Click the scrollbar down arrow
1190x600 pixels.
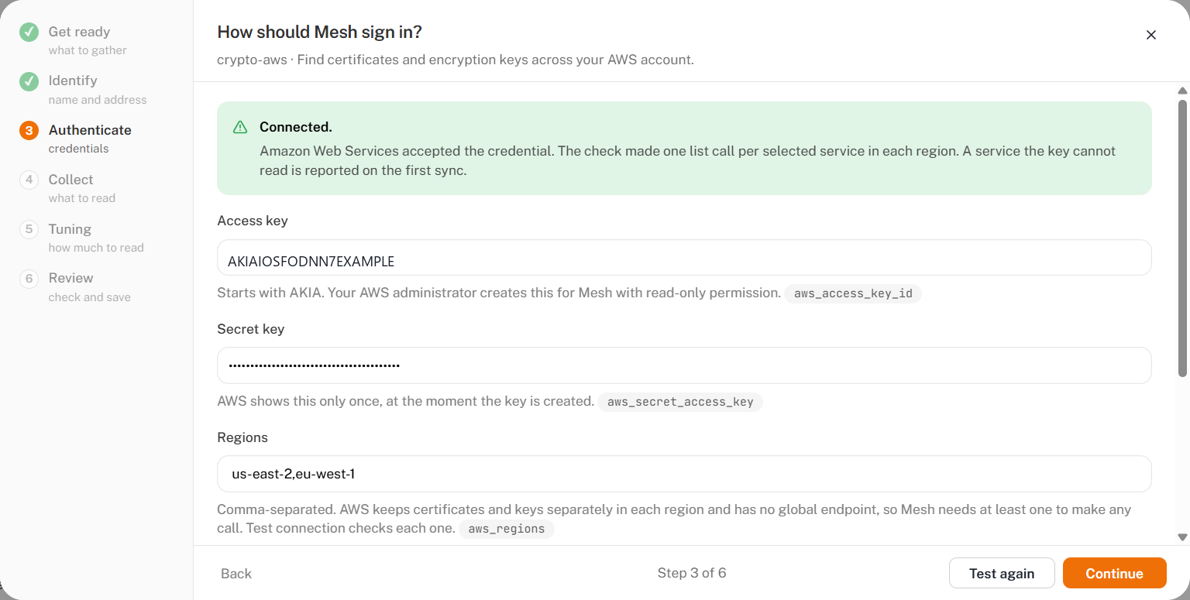(x=1182, y=537)
